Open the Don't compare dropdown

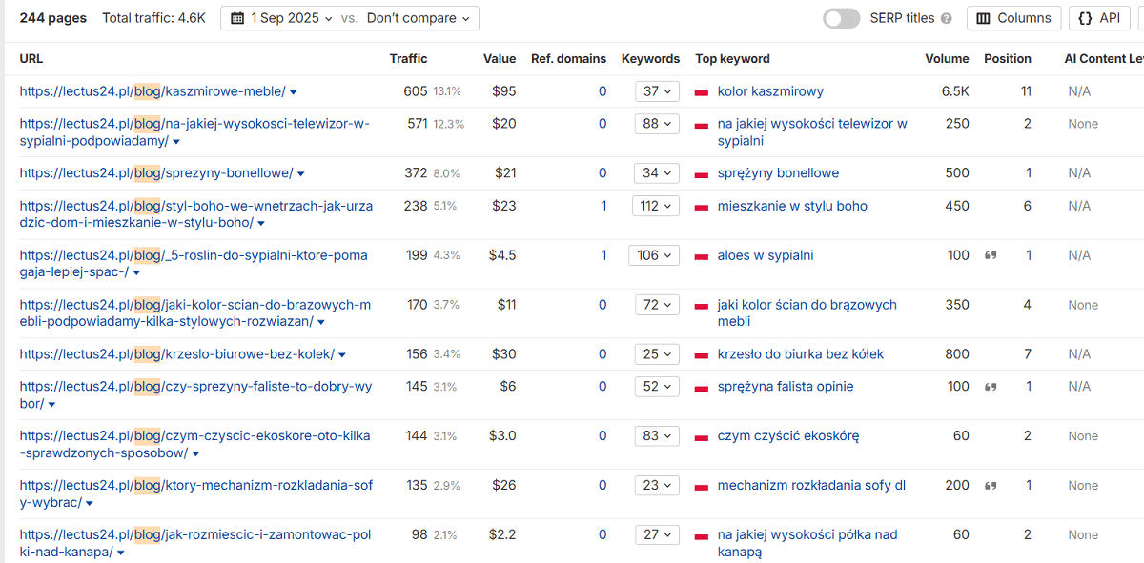point(419,18)
